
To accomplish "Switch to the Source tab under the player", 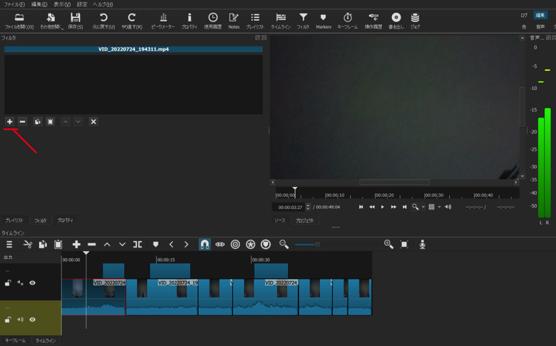I will pyautogui.click(x=279, y=220).
